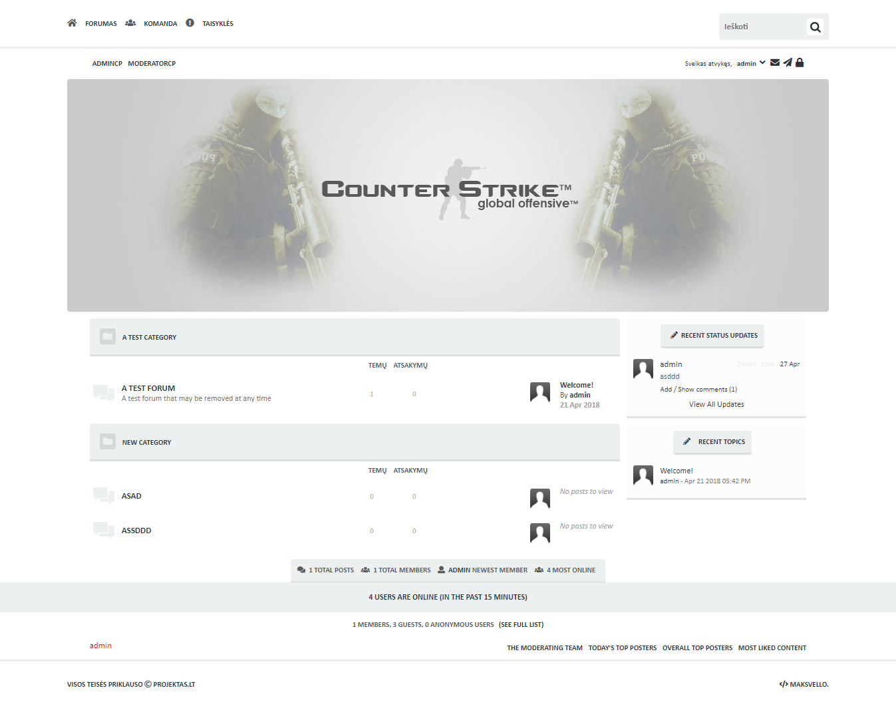Open the ASSDDD forum

pyautogui.click(x=136, y=531)
